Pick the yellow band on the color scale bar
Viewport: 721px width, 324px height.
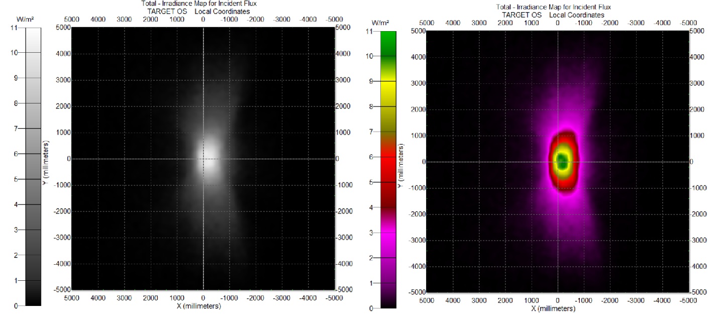point(388,90)
